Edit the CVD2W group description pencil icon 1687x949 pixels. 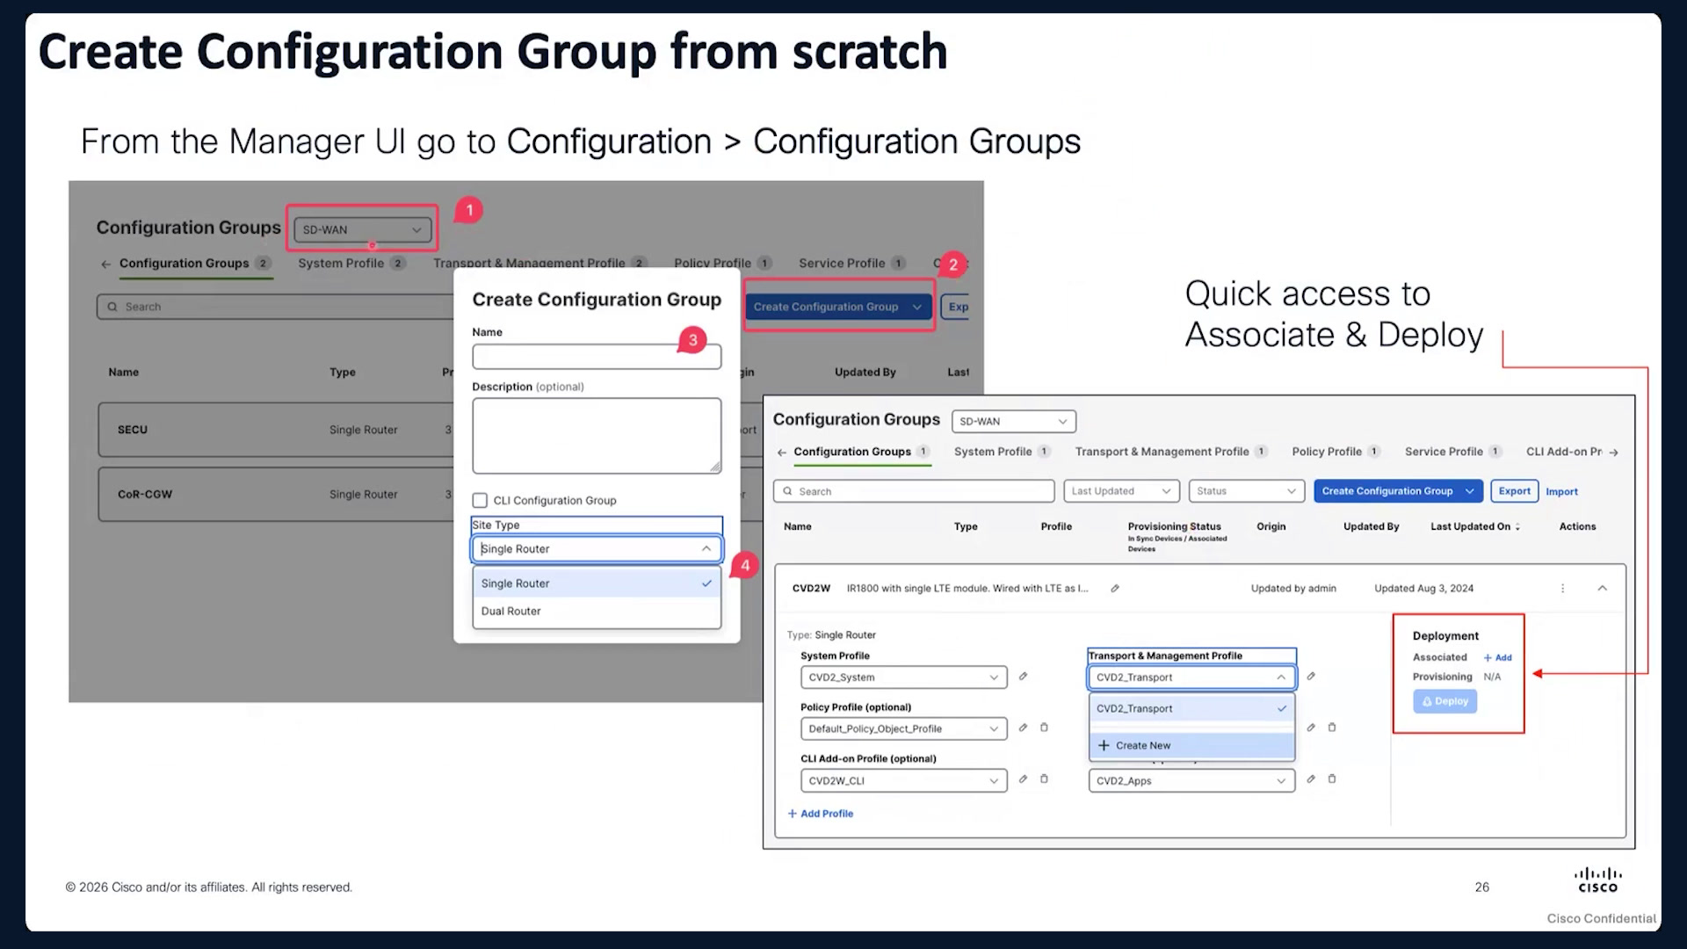(1115, 589)
